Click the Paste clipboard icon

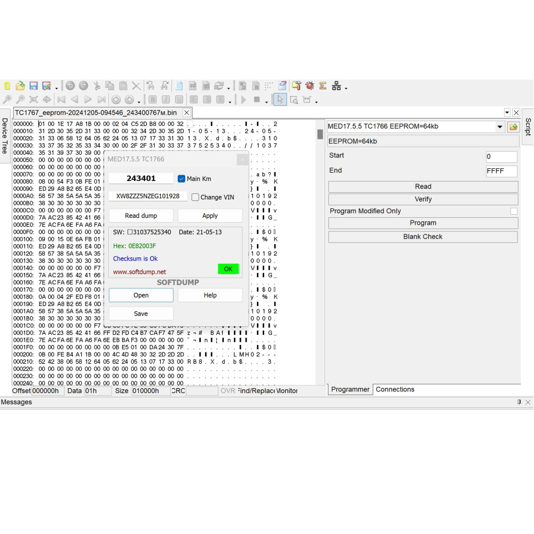pyautogui.click(x=123, y=86)
